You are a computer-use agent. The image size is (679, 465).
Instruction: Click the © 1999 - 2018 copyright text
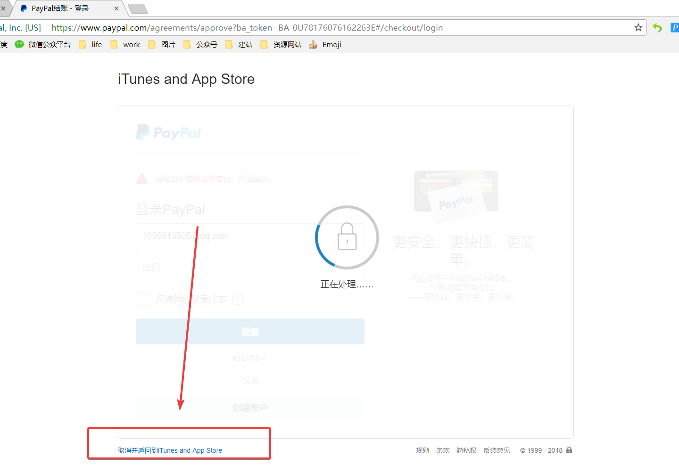pyautogui.click(x=541, y=450)
